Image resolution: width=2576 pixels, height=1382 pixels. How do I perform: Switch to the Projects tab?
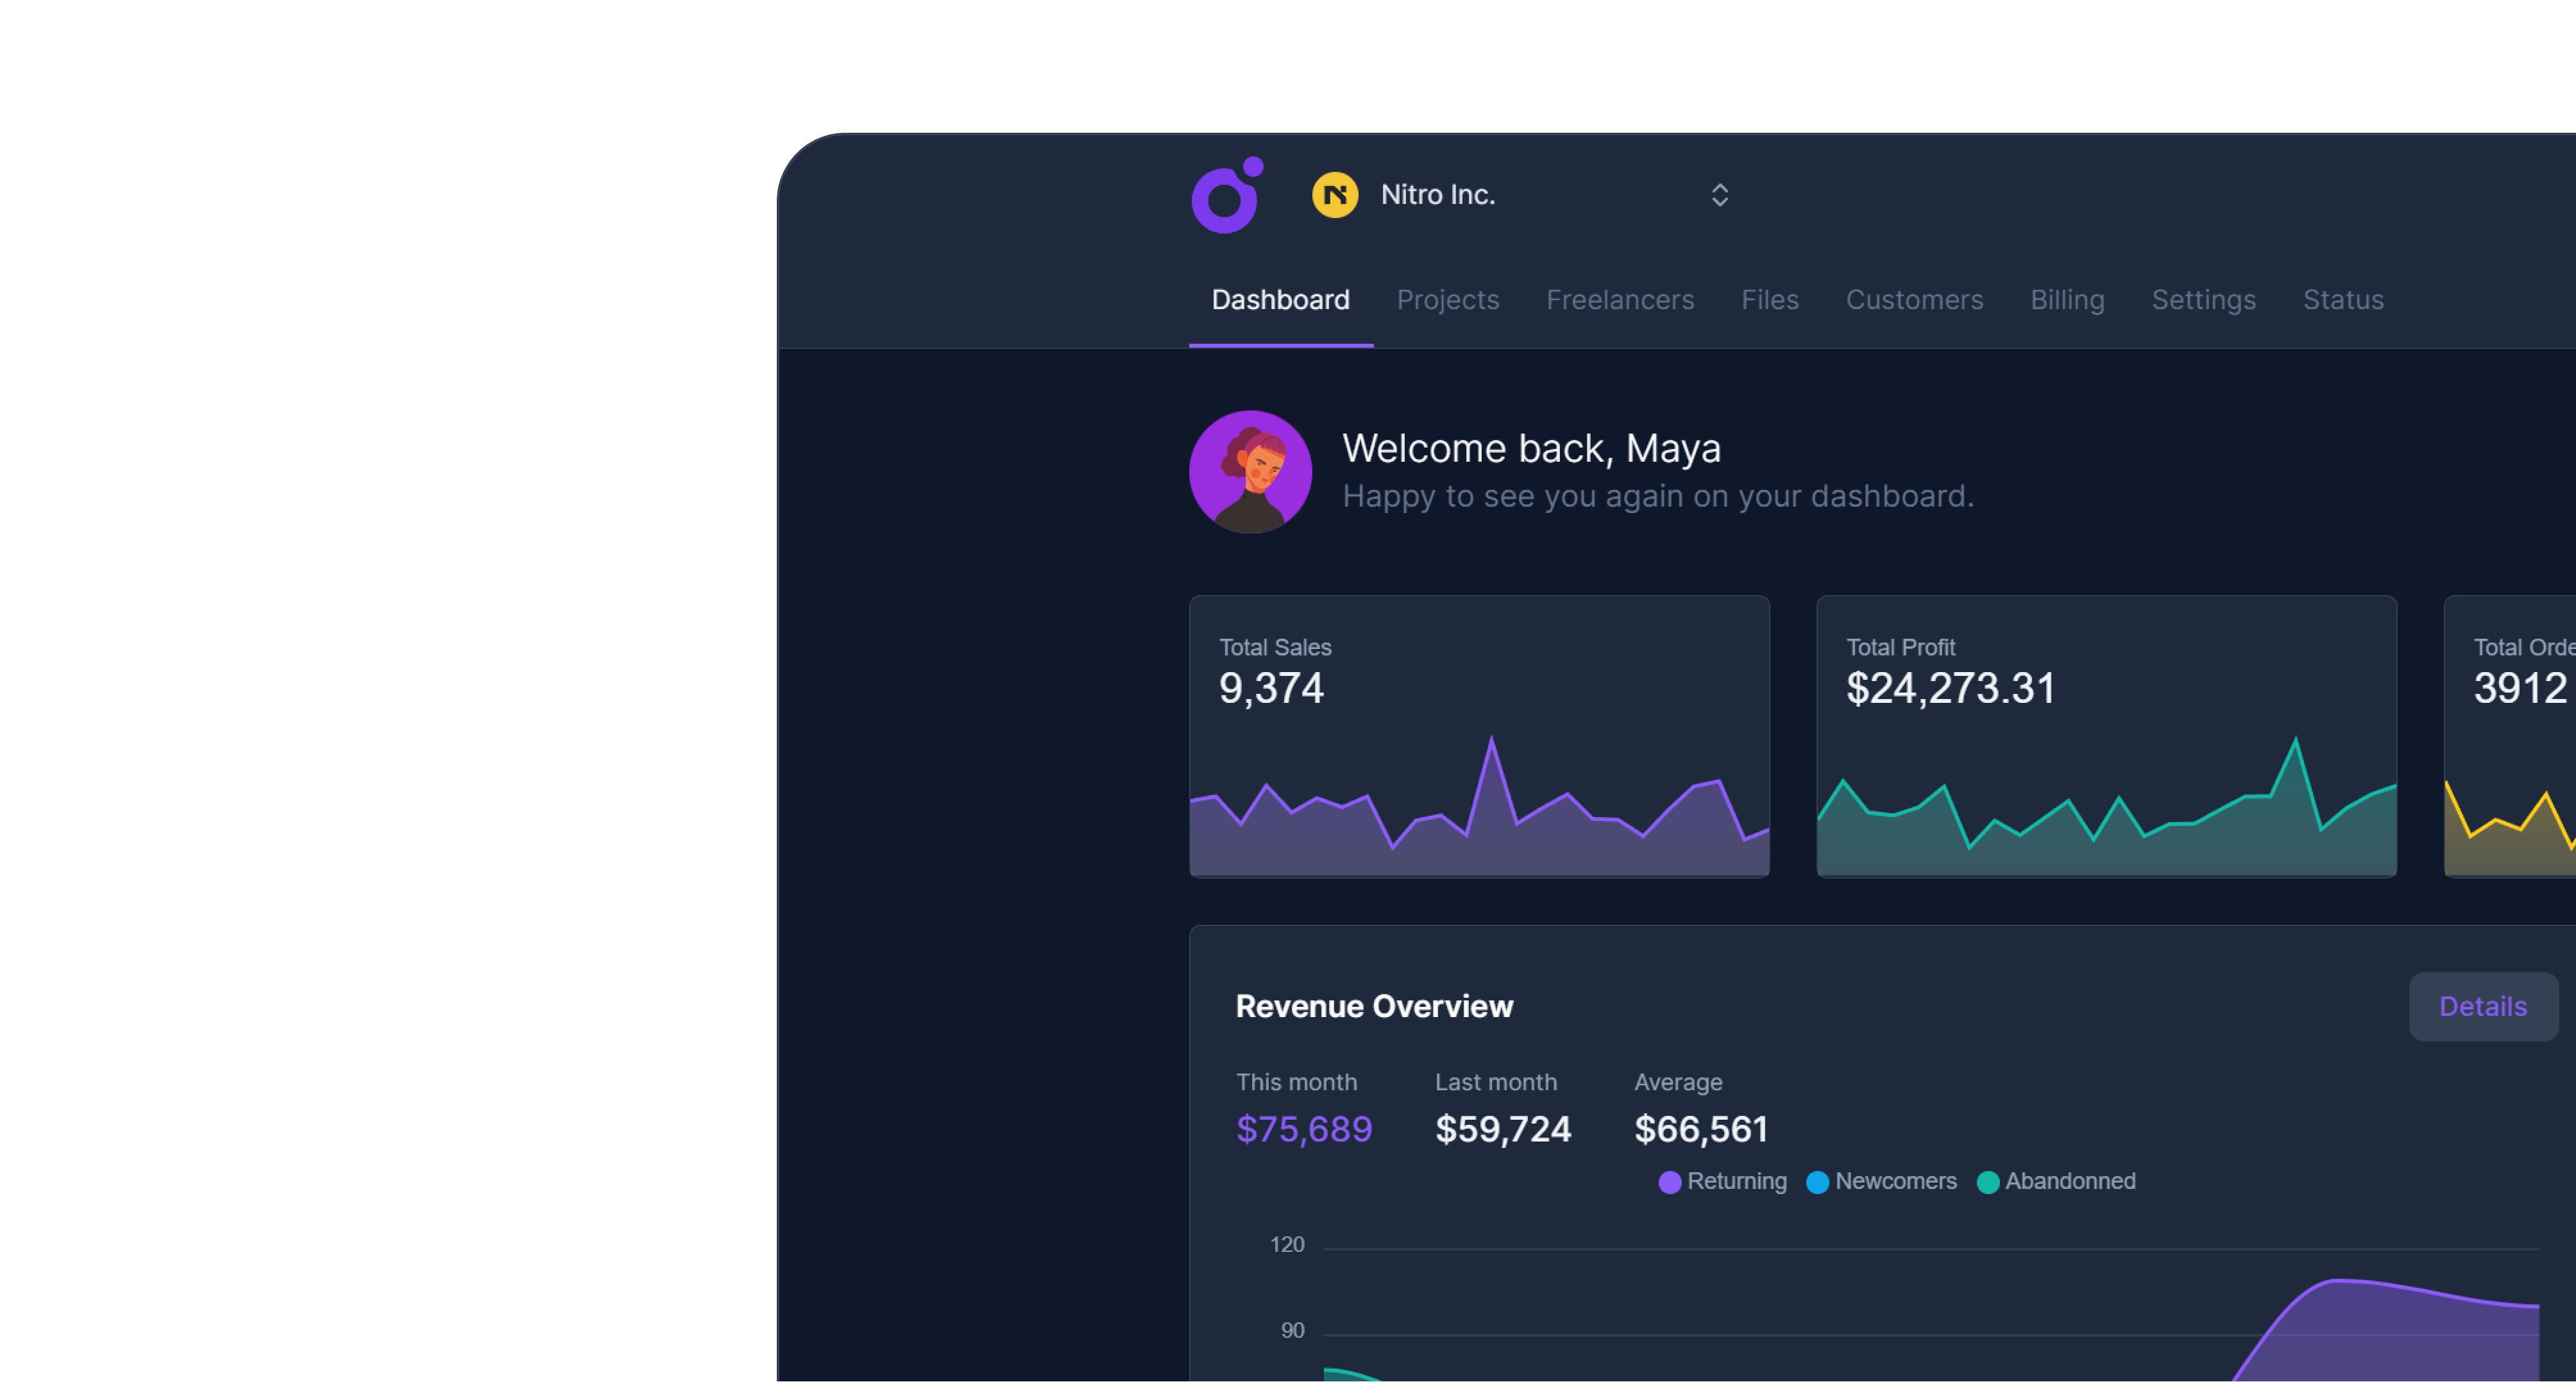coord(1448,299)
